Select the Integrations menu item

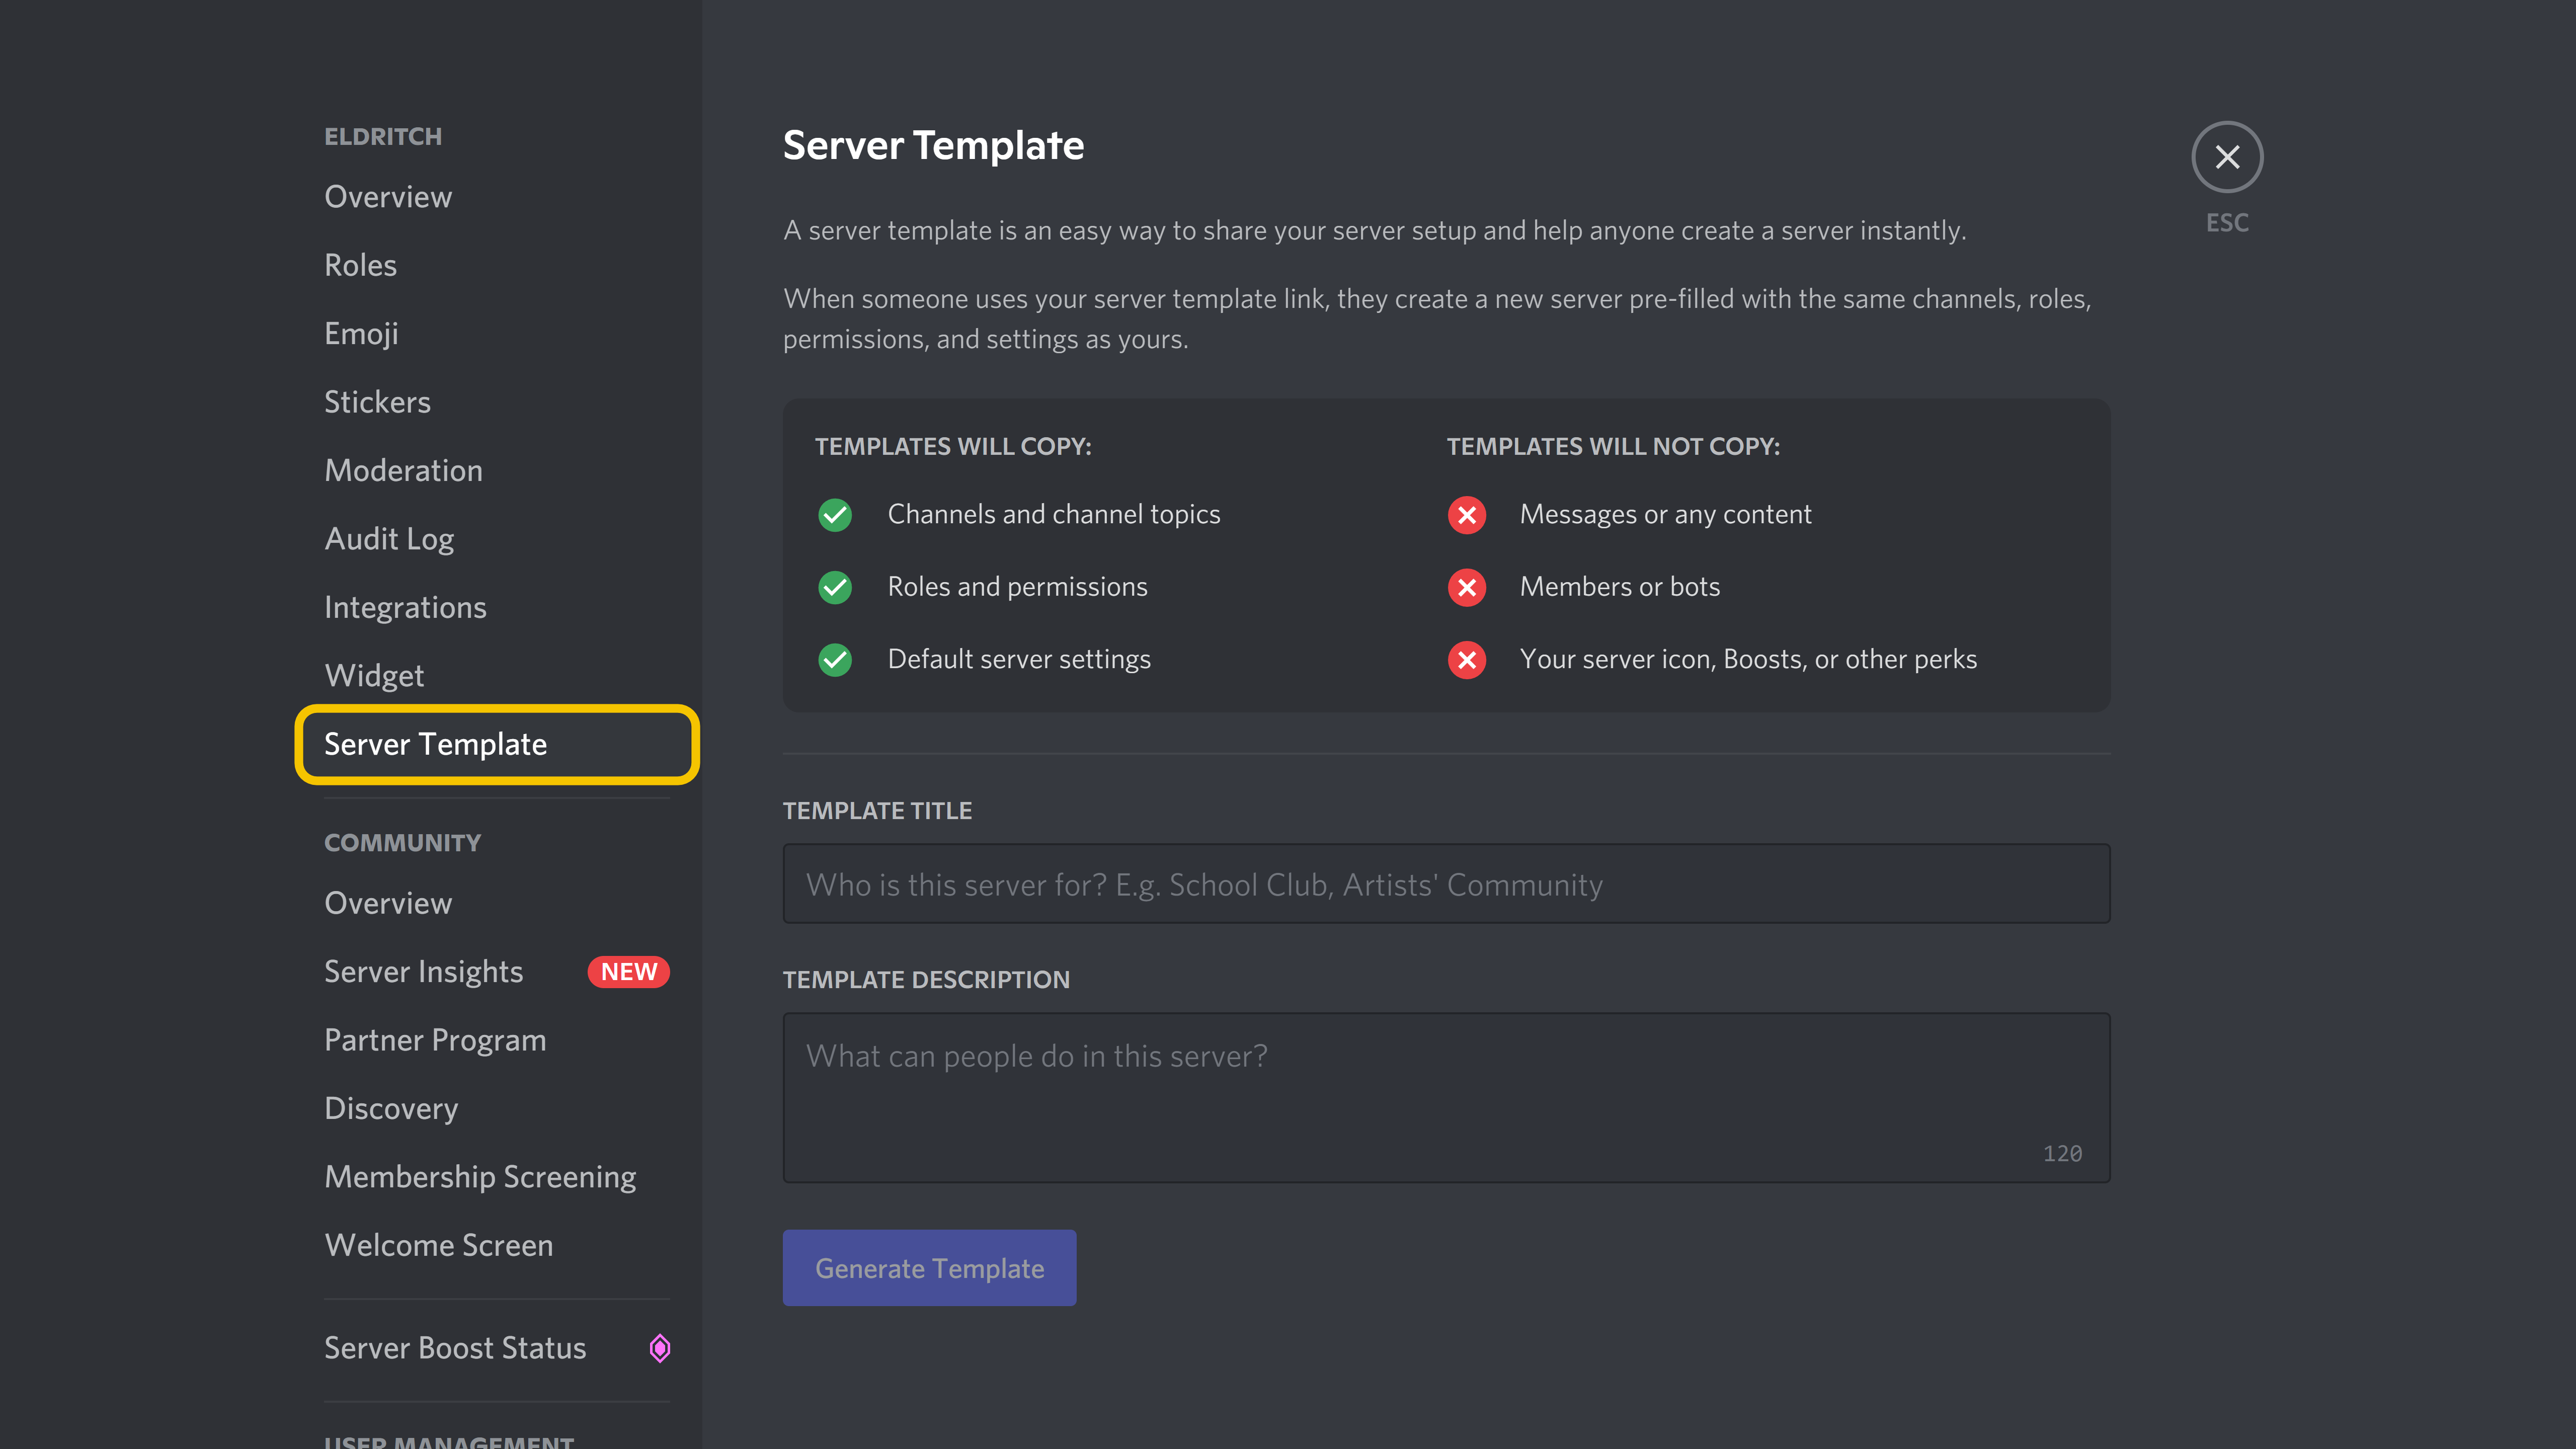point(405,607)
